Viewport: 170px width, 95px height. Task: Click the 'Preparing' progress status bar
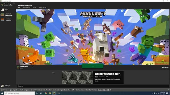pyautogui.click(x=93, y=86)
